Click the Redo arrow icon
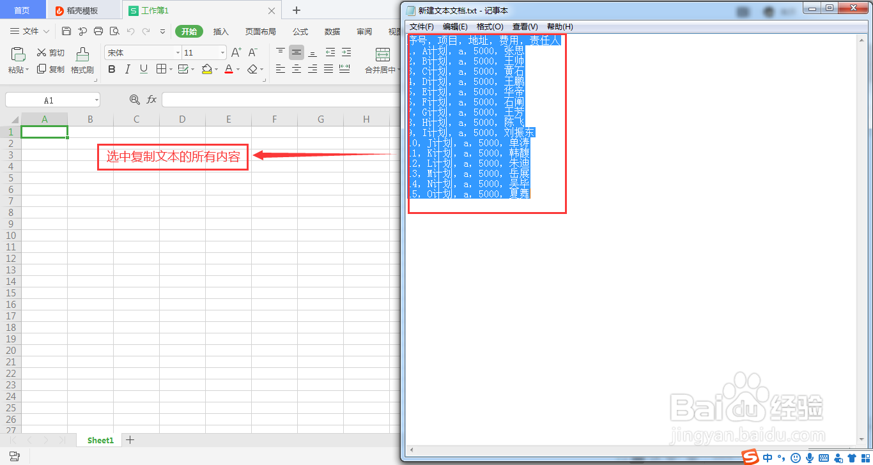The width and height of the screenshot is (873, 465). tap(146, 31)
